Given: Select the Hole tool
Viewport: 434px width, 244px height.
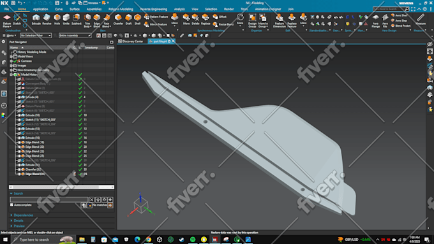Looking at the screenshot, I should (x=57, y=20).
